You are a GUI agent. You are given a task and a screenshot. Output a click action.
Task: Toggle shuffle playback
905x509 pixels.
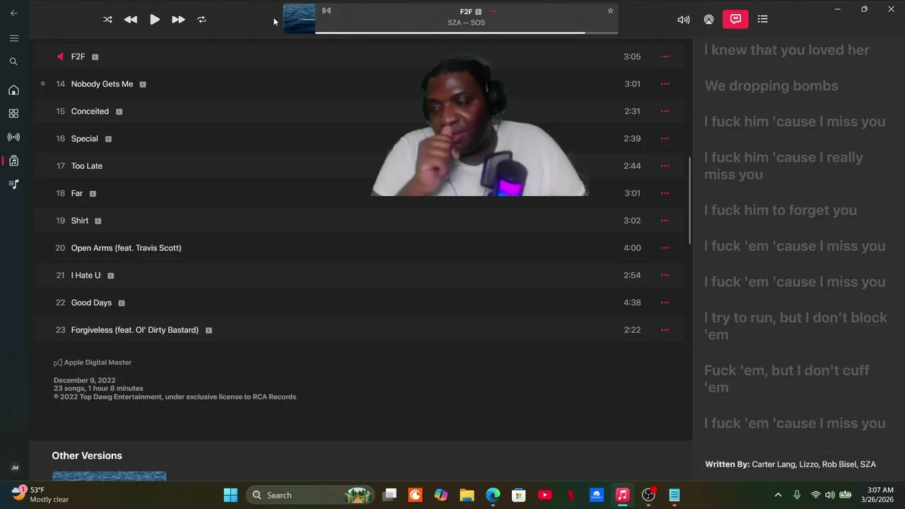107,20
